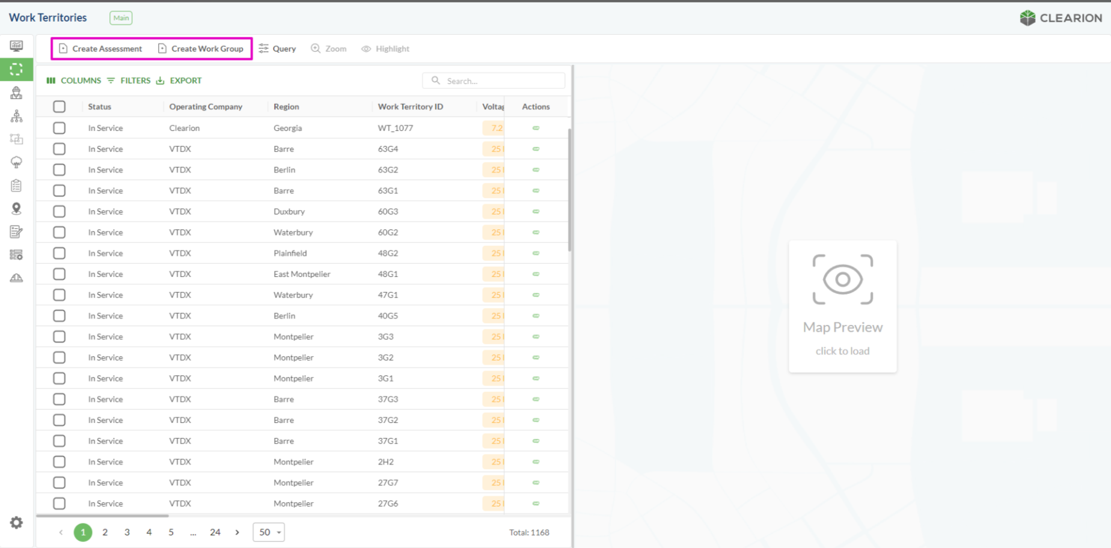Select the tree vegetation sidebar icon
Image resolution: width=1111 pixels, height=548 pixels.
(16, 162)
